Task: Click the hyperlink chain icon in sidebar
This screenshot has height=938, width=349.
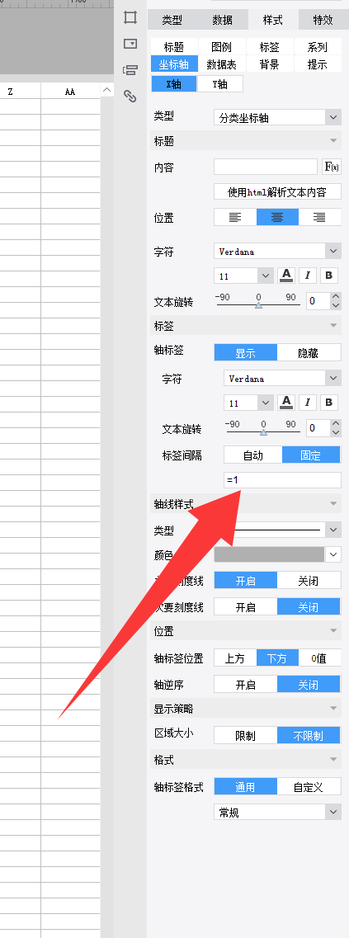Action: pyautogui.click(x=130, y=96)
